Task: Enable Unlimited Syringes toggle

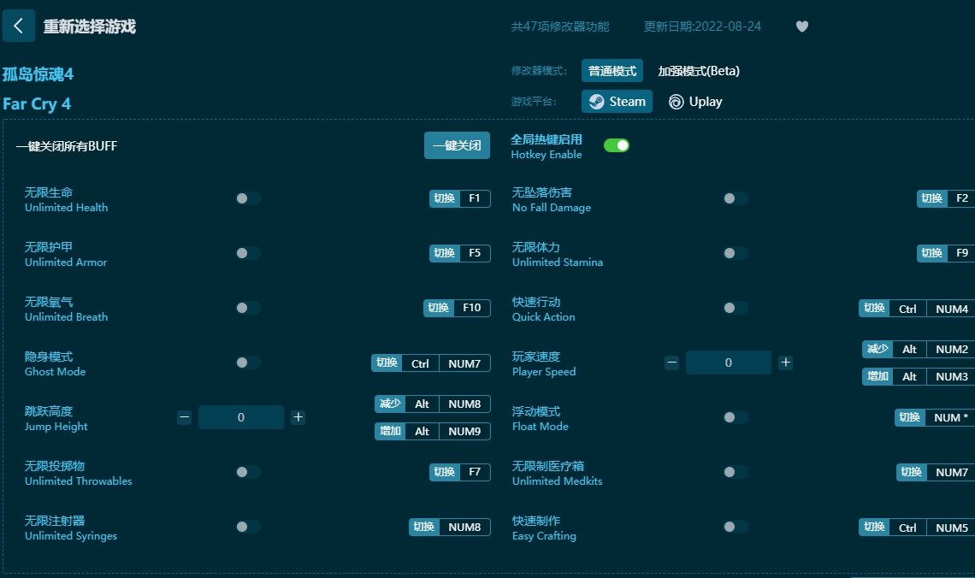Action: click(247, 527)
